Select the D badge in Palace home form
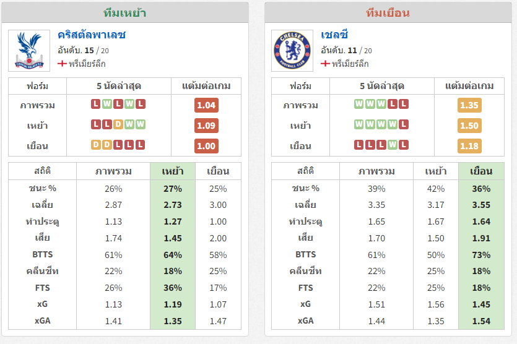The height and width of the screenshot is (344, 517). click(x=118, y=124)
